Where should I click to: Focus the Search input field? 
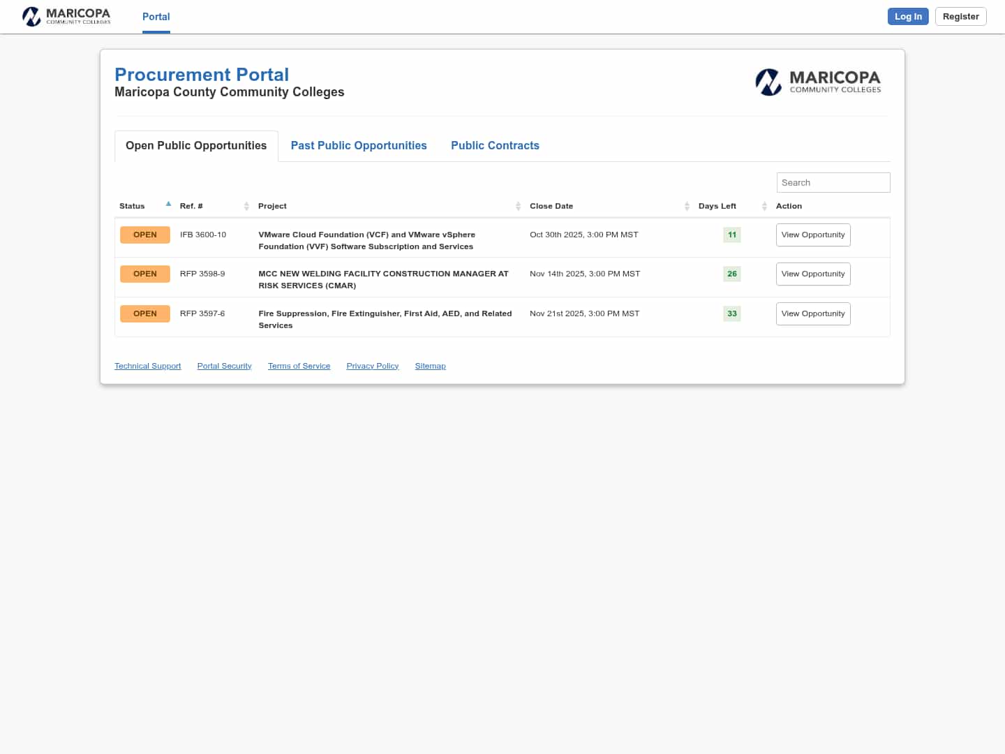pyautogui.click(x=833, y=182)
